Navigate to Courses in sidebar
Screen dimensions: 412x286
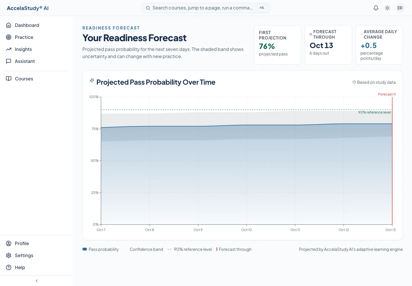37,79
